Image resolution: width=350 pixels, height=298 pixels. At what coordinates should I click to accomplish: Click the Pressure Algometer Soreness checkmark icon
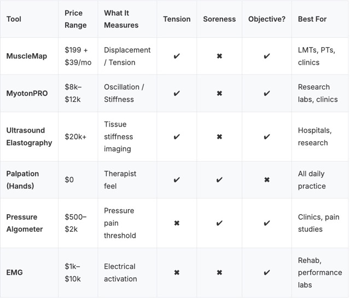point(219,223)
